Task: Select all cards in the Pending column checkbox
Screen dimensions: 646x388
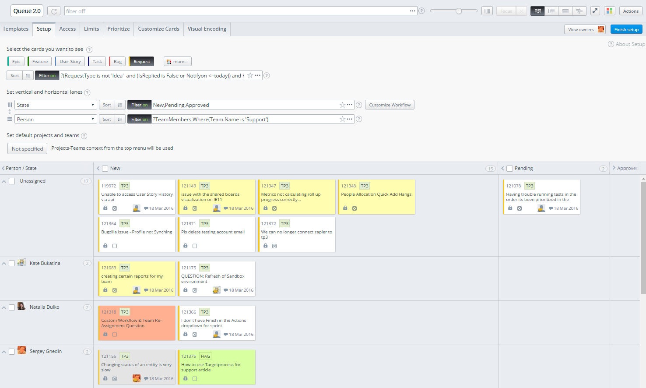Action: click(x=509, y=168)
